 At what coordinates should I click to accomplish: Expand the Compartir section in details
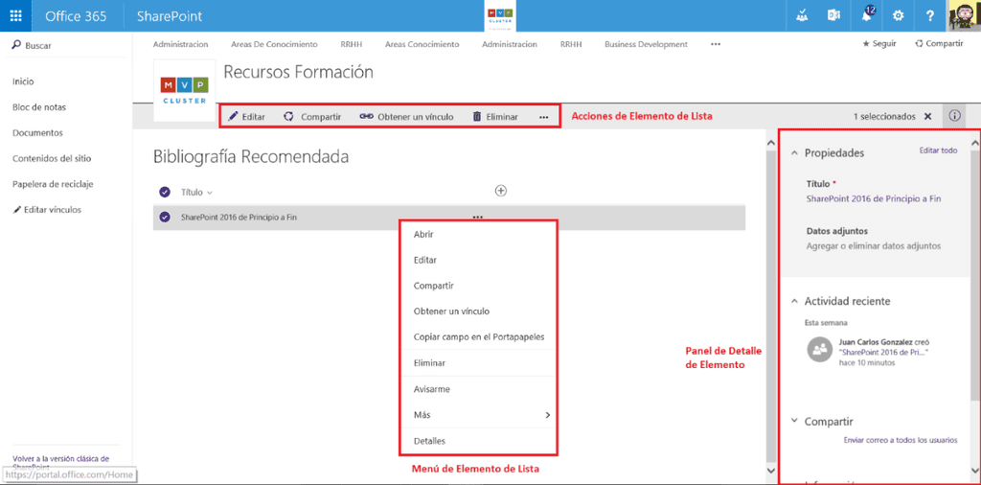click(795, 421)
